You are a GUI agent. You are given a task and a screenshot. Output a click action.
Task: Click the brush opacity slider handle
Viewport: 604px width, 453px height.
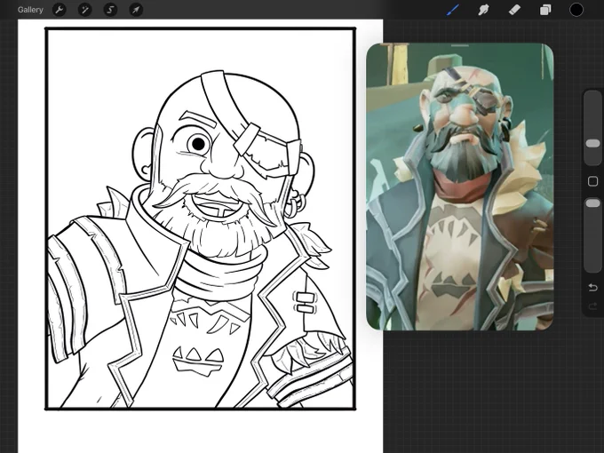coord(592,203)
